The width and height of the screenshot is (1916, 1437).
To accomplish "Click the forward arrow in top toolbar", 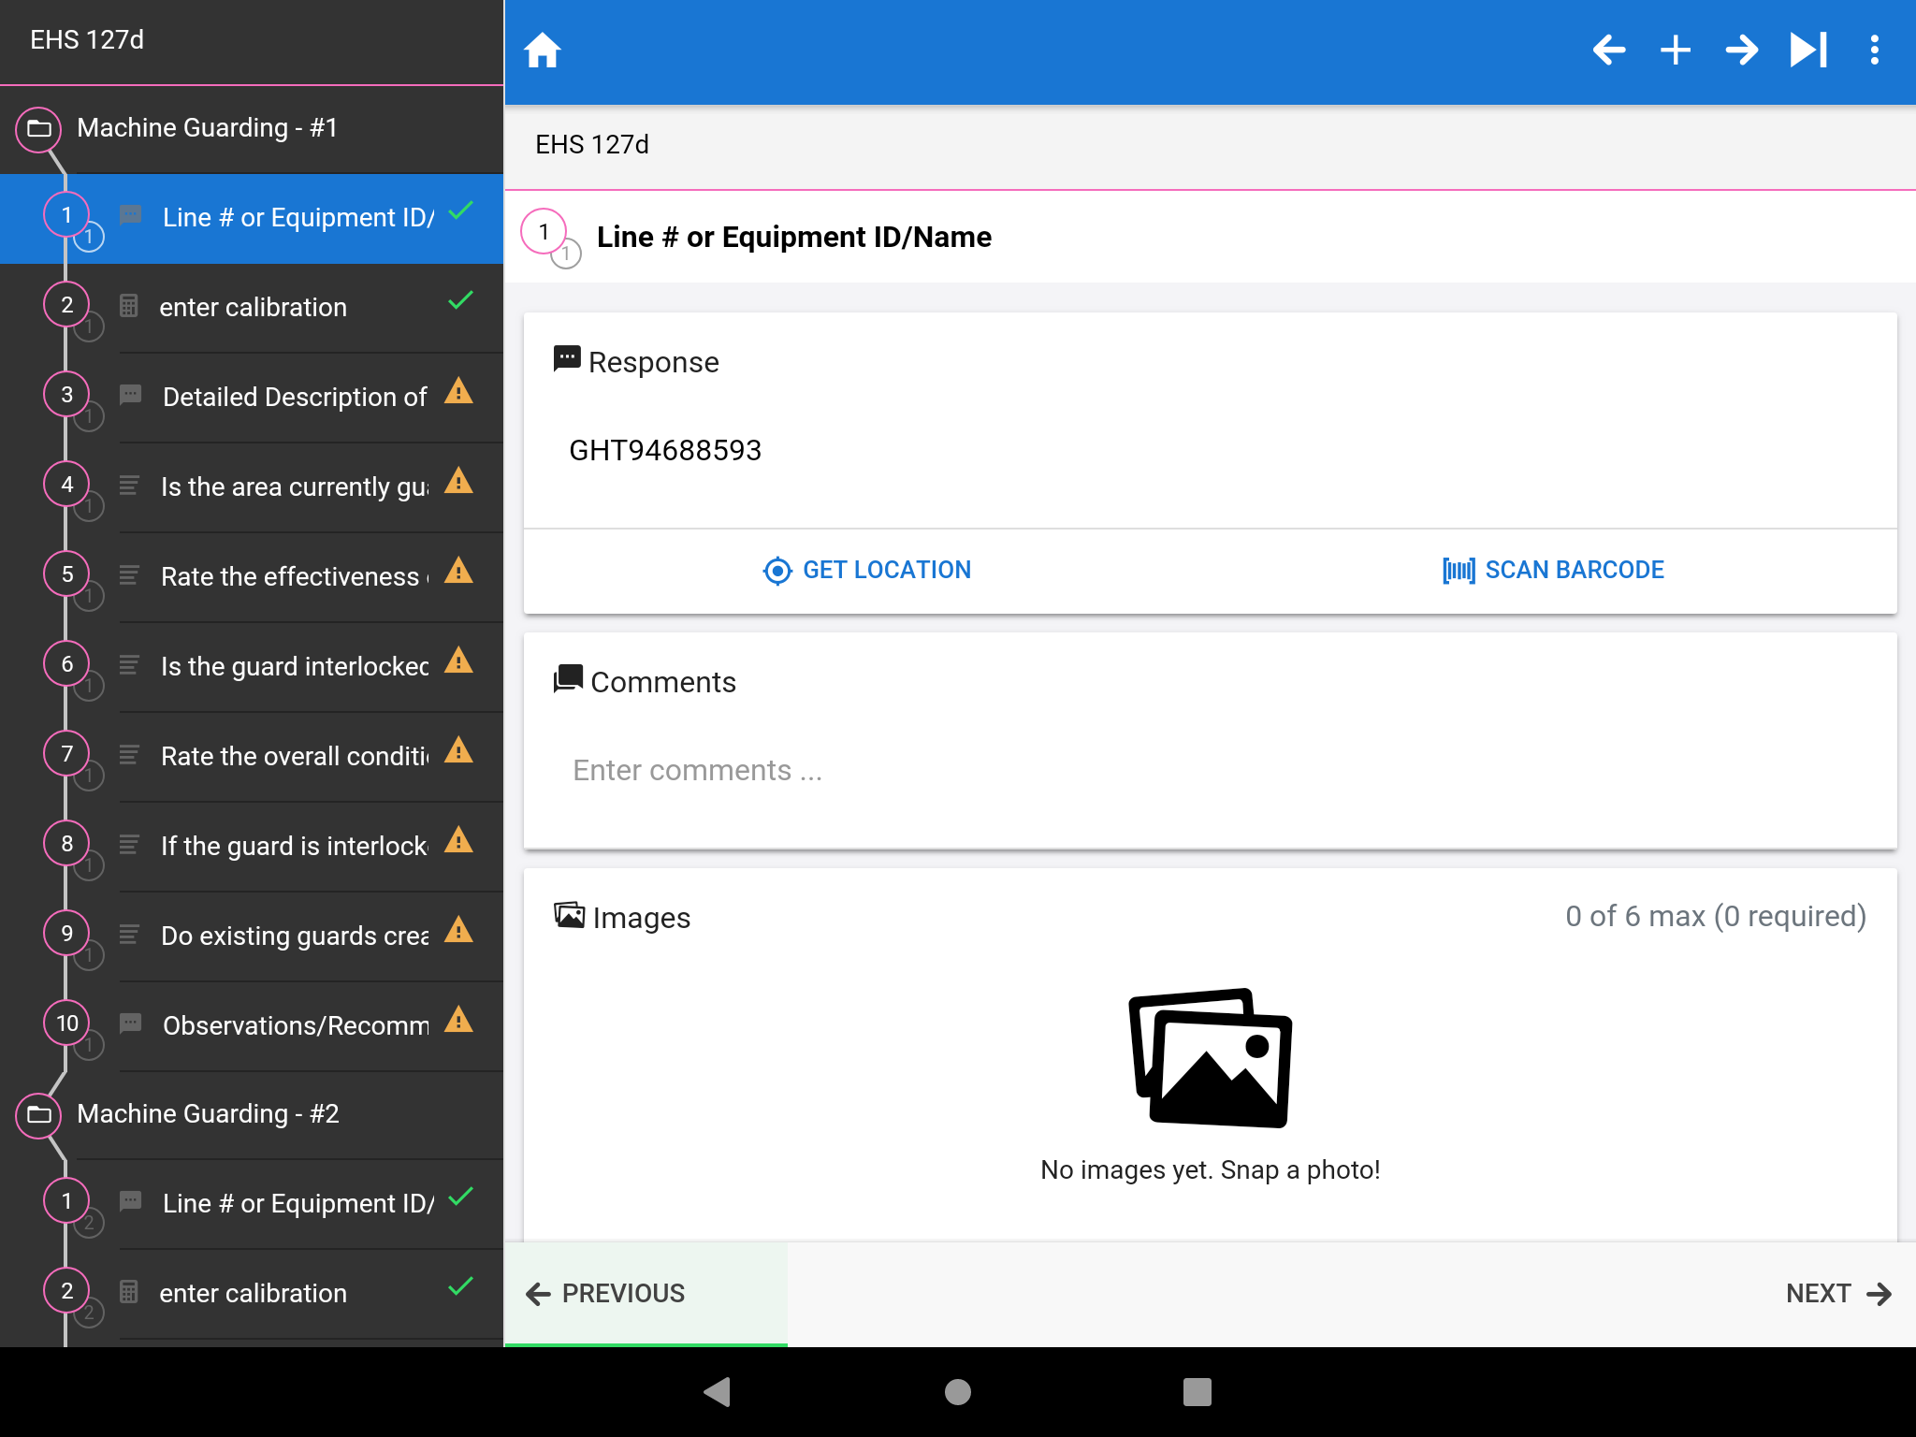I will [1741, 51].
